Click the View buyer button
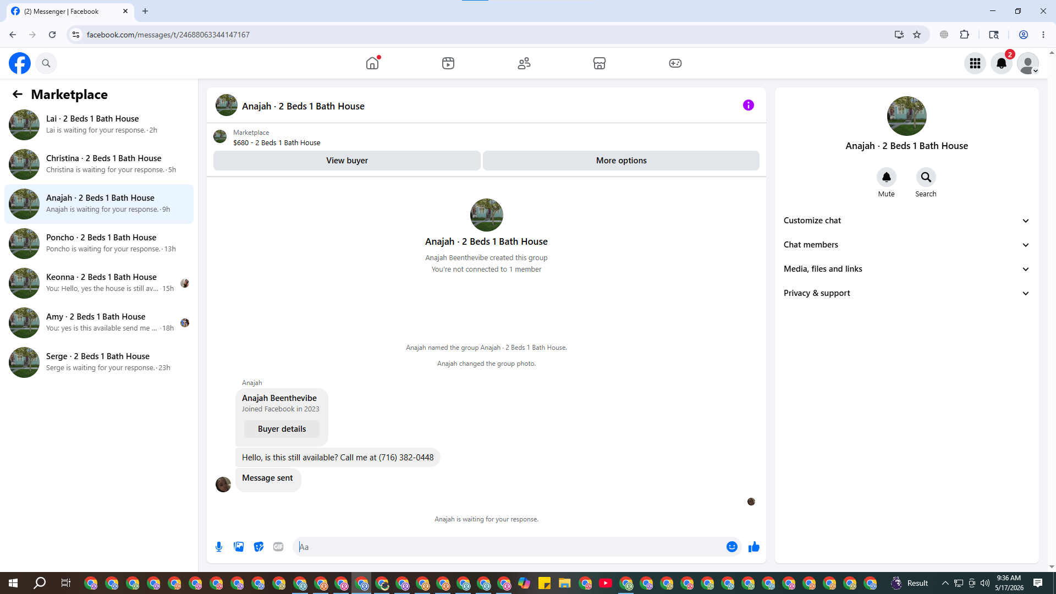 tap(347, 161)
